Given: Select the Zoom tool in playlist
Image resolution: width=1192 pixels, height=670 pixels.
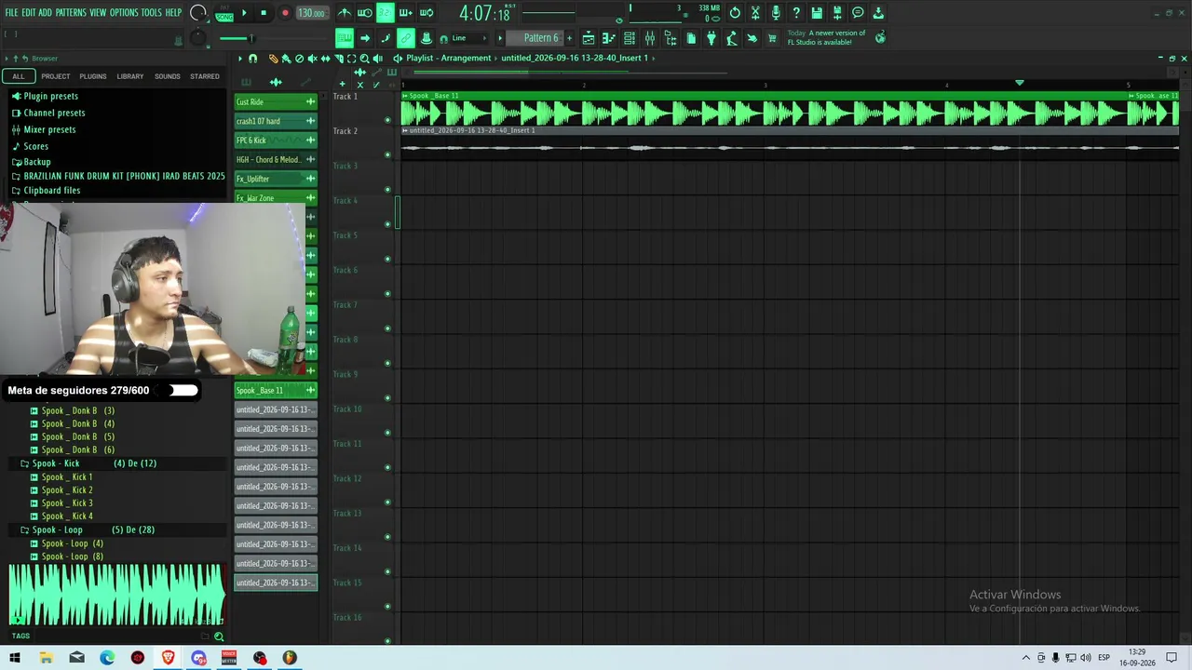Looking at the screenshot, I should click(x=364, y=59).
